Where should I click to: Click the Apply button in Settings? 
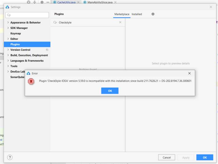[x=186, y=158]
